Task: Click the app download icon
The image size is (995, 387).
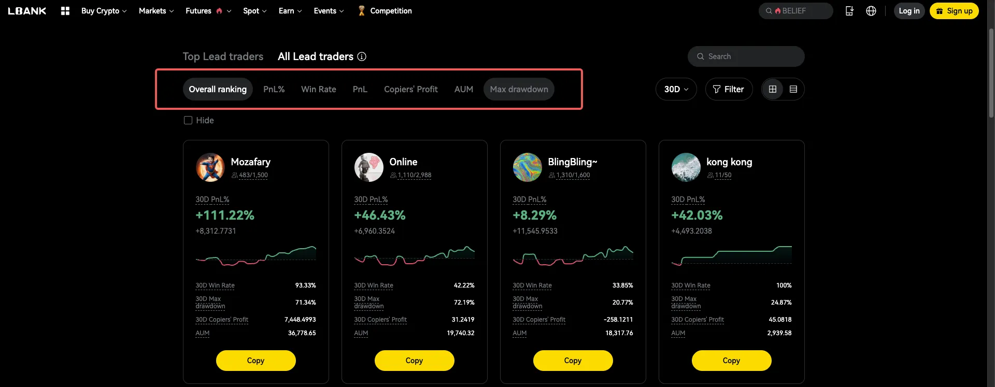Action: pyautogui.click(x=849, y=11)
